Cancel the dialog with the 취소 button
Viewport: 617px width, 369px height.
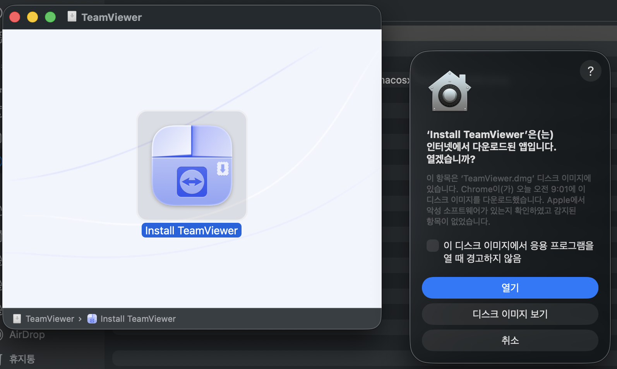(x=510, y=340)
